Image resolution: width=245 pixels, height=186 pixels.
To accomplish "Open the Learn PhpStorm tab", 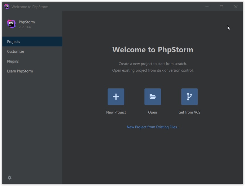I will 20,71.
